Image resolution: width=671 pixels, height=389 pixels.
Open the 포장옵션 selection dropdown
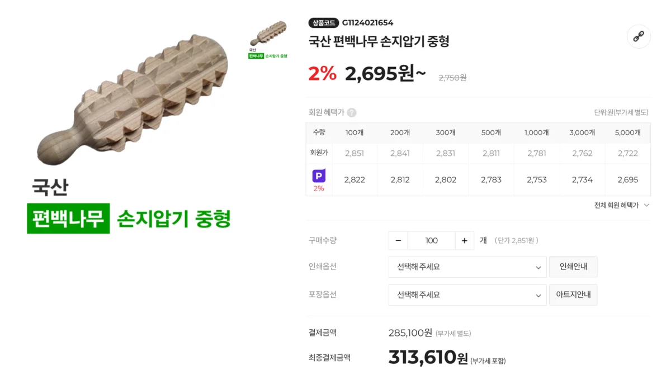(x=467, y=295)
